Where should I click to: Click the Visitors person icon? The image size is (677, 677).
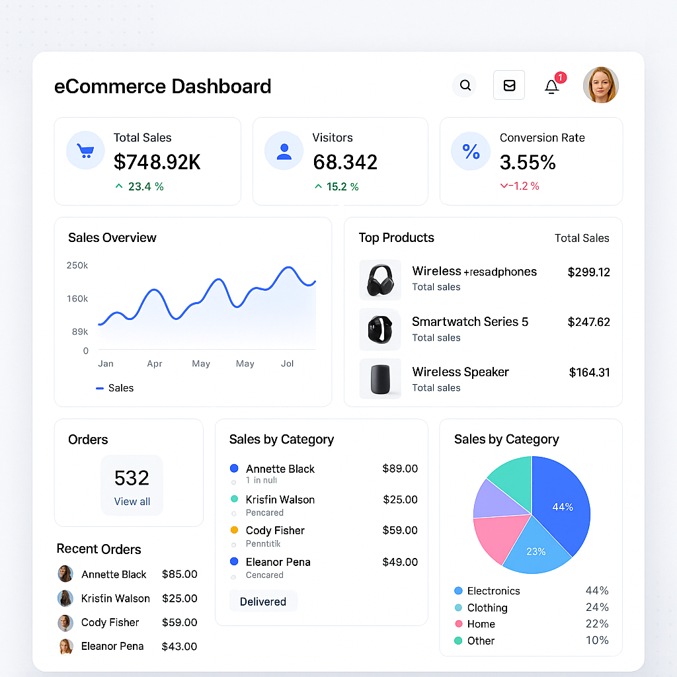284,151
